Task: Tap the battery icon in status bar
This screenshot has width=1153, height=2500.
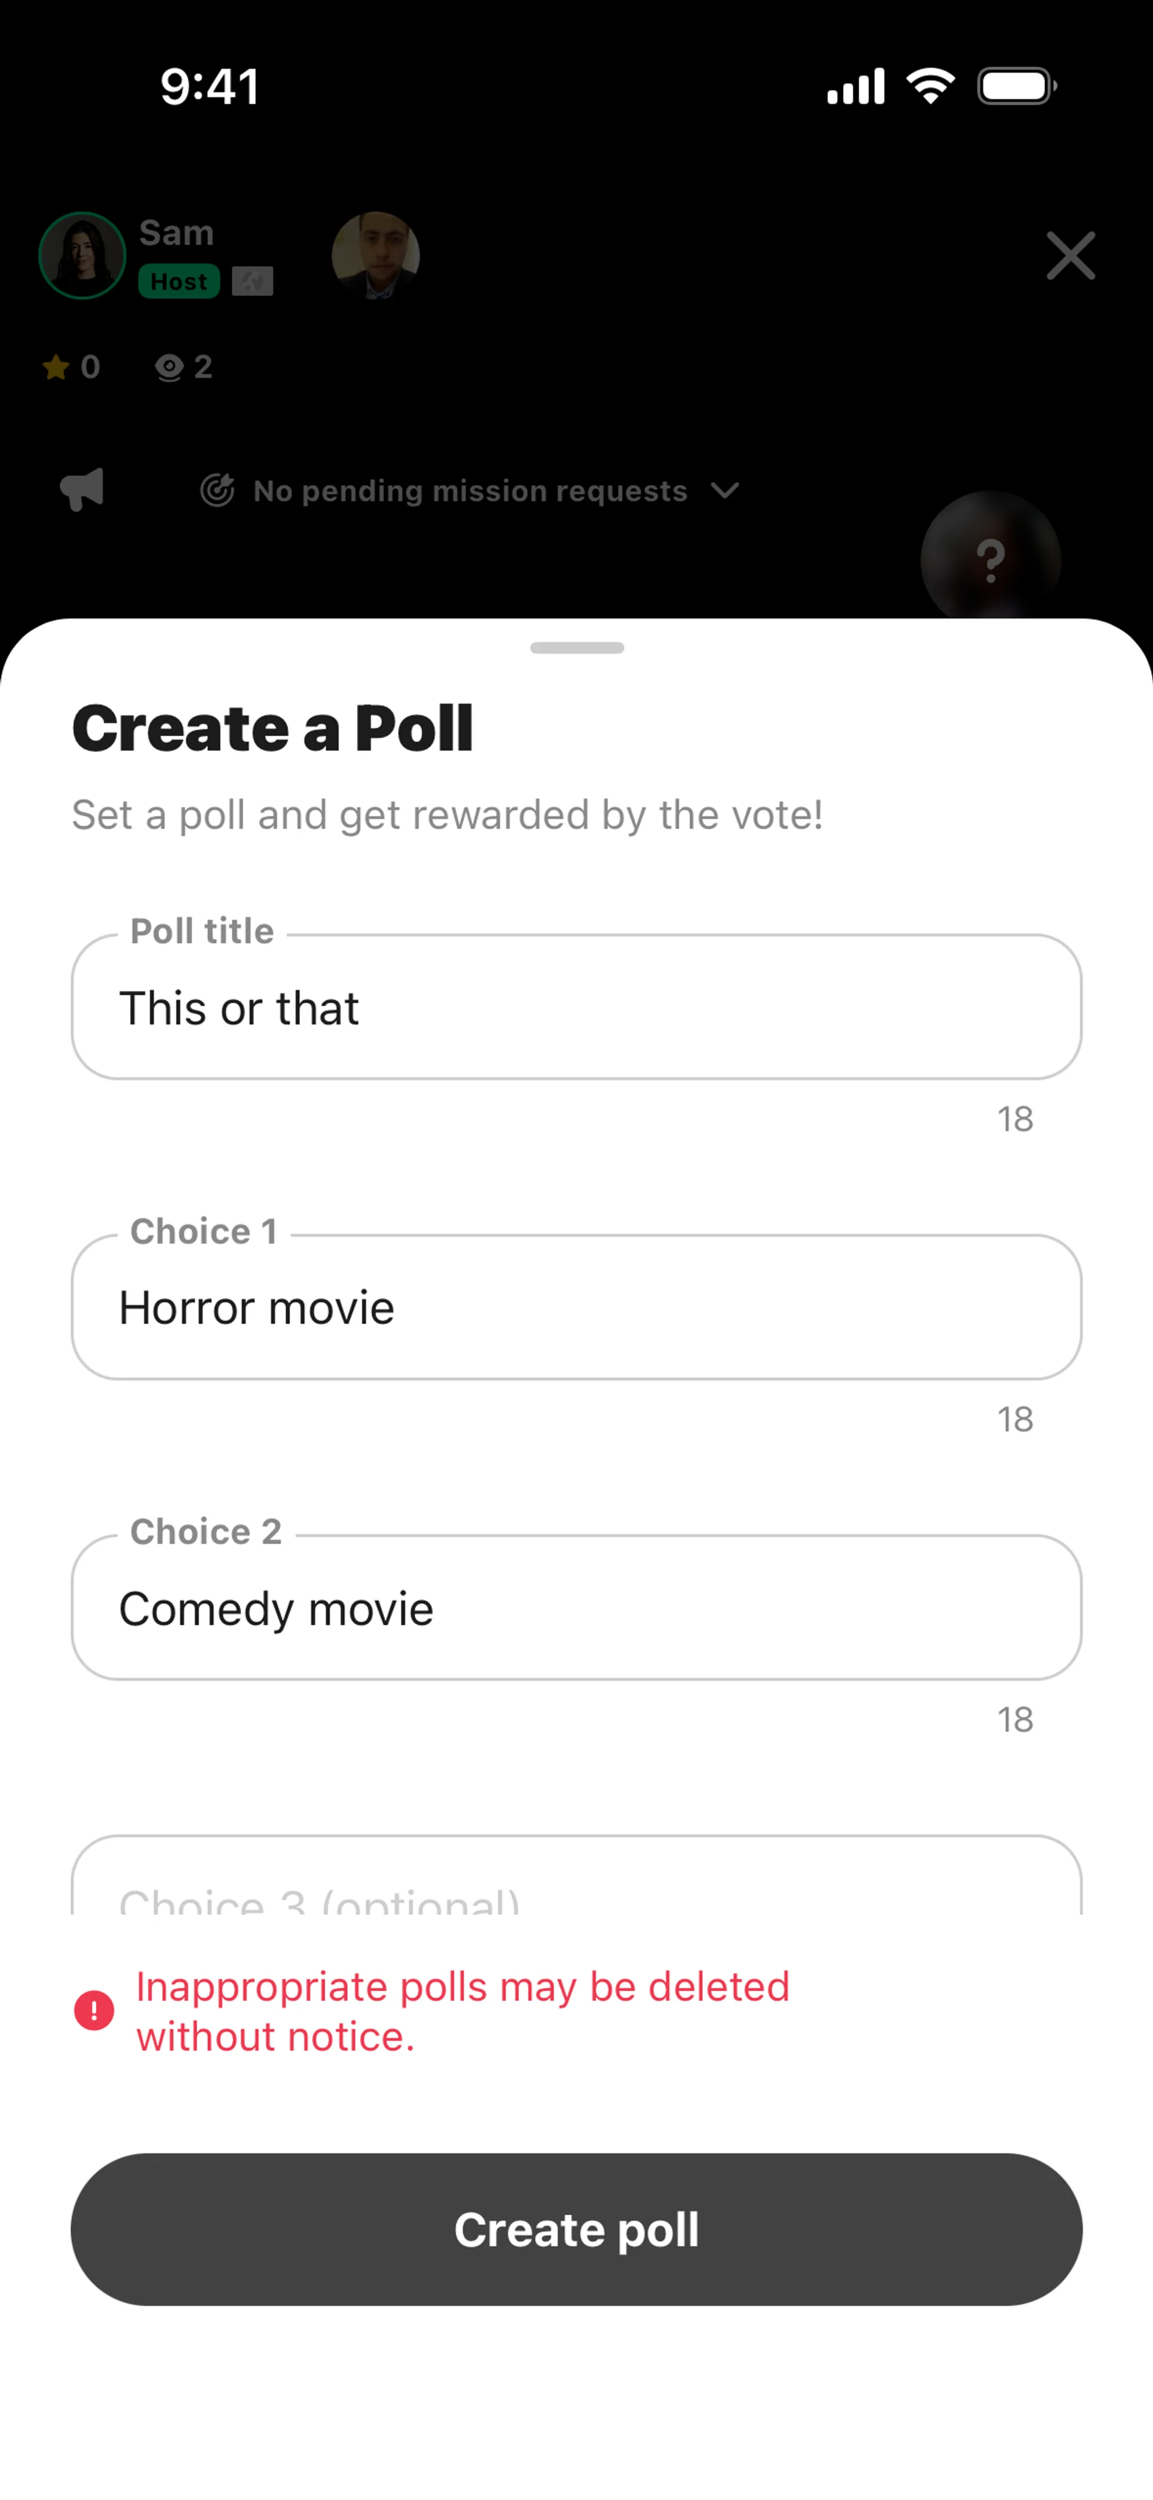Action: pos(1016,86)
